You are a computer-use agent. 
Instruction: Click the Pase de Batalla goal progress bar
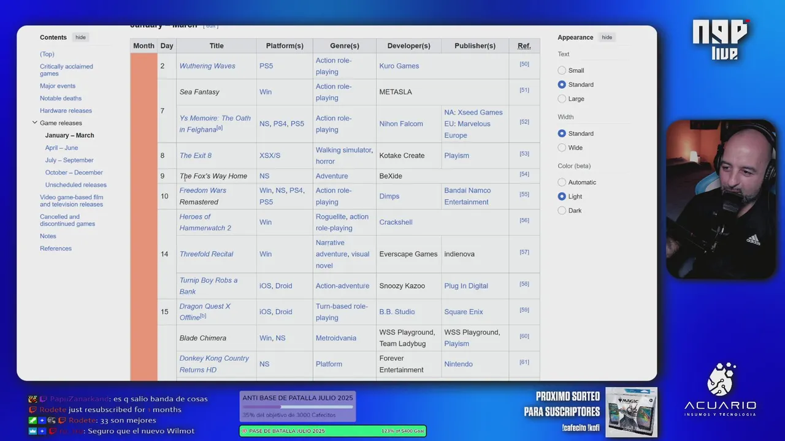click(x=332, y=431)
